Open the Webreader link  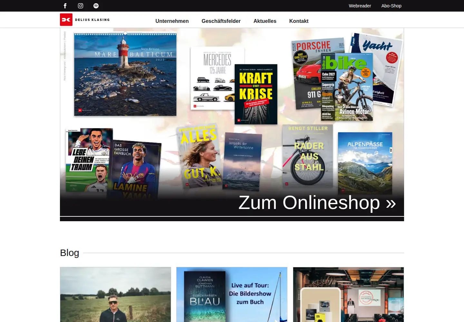click(x=360, y=6)
